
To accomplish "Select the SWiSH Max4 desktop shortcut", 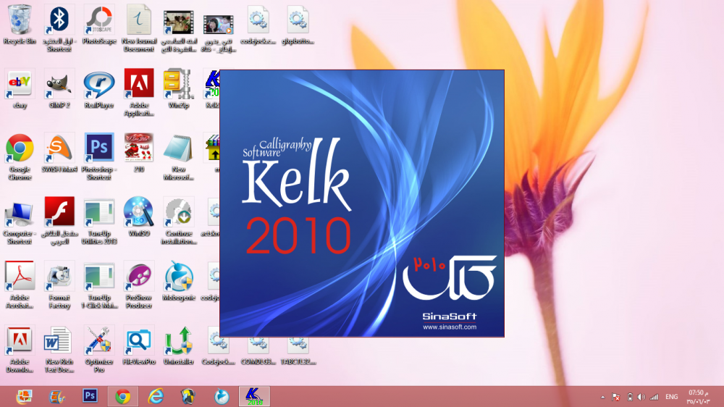I will coord(59,149).
